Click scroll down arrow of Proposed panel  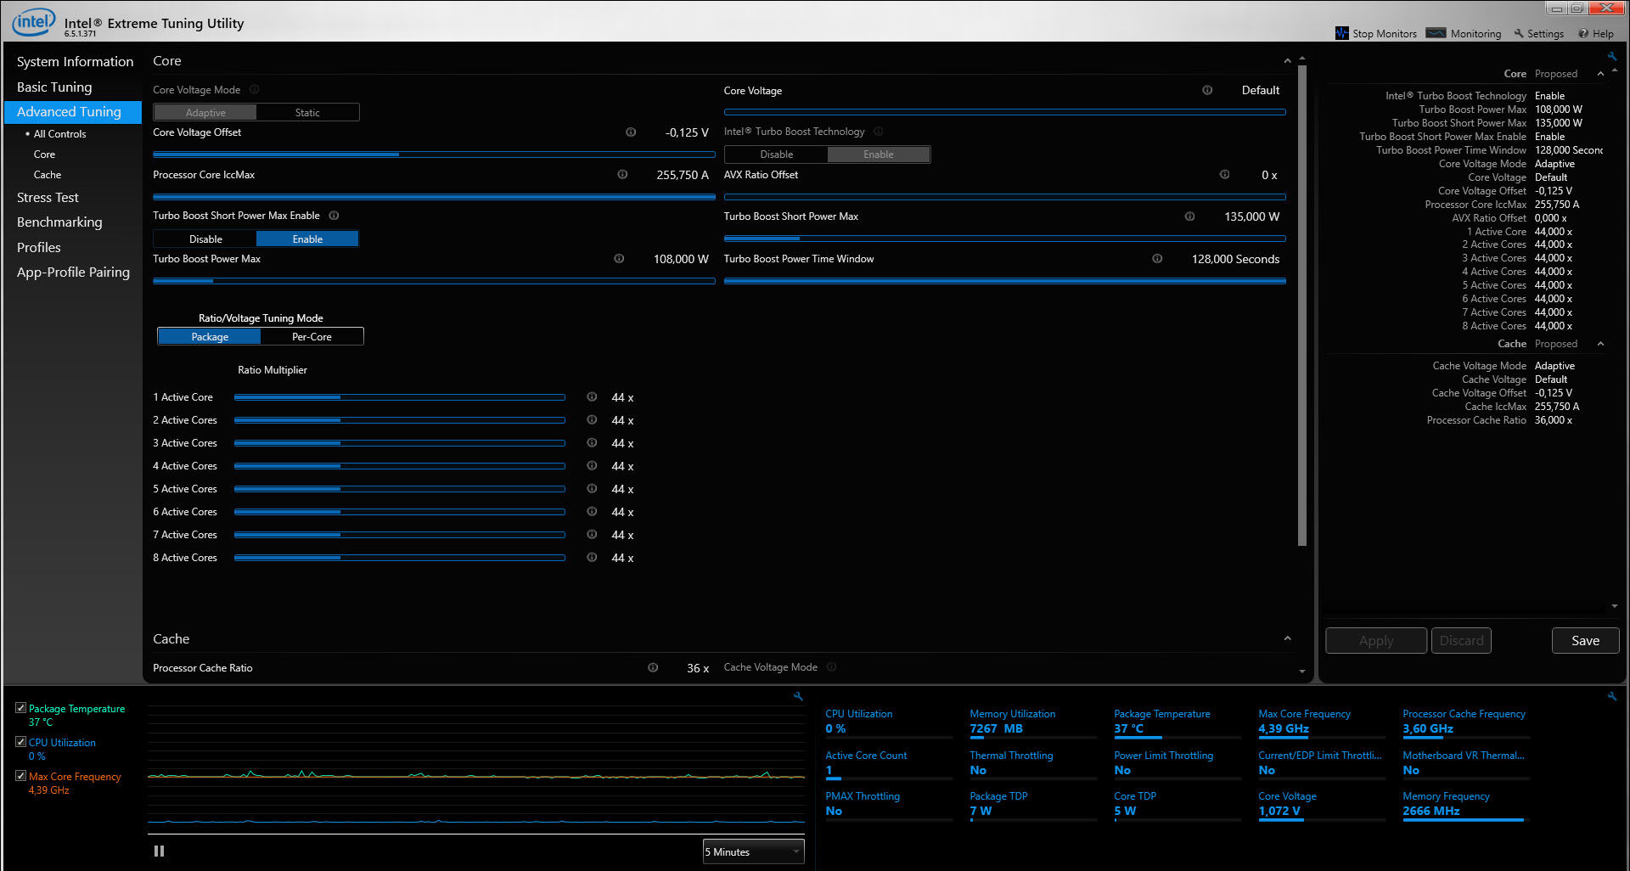coord(1614,606)
